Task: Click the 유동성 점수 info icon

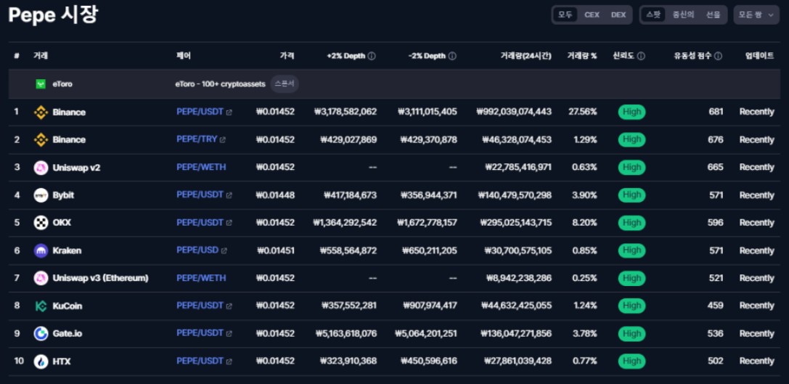Action: [x=718, y=56]
